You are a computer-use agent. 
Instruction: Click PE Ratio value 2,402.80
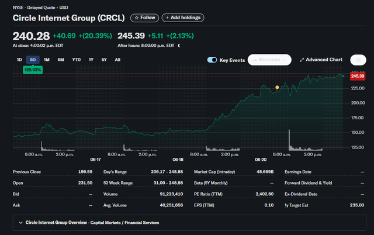[x=265, y=194]
